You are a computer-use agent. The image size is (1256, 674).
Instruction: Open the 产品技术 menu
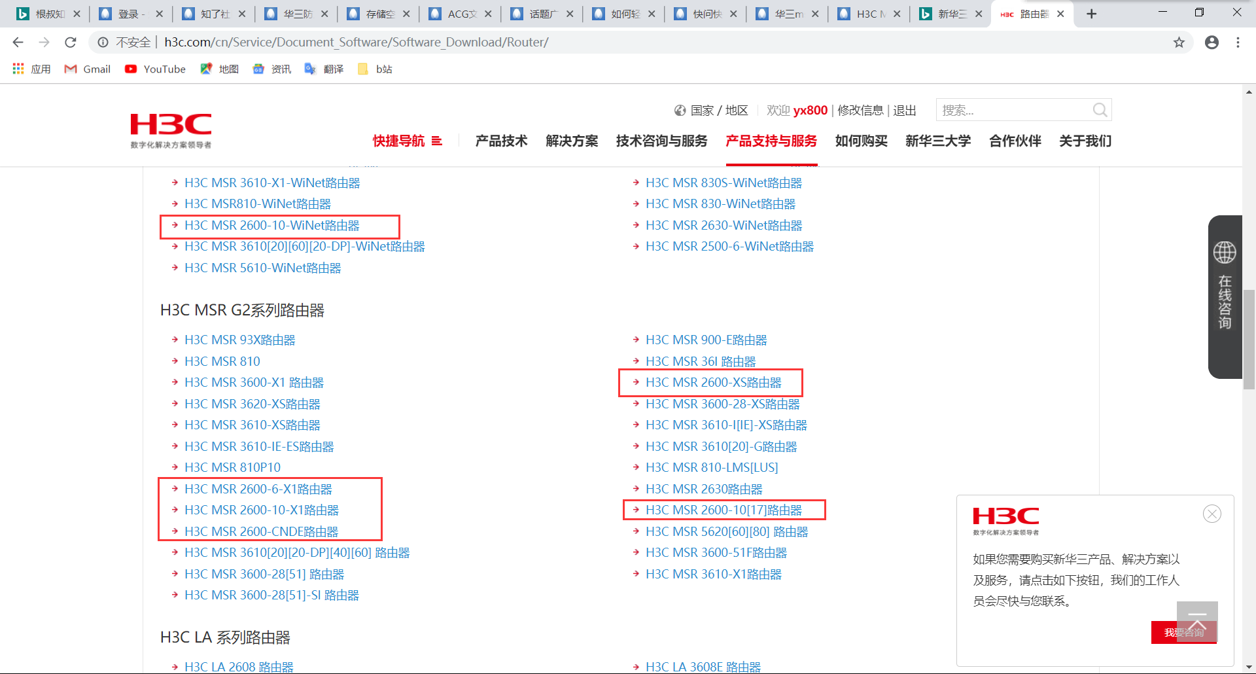501,141
